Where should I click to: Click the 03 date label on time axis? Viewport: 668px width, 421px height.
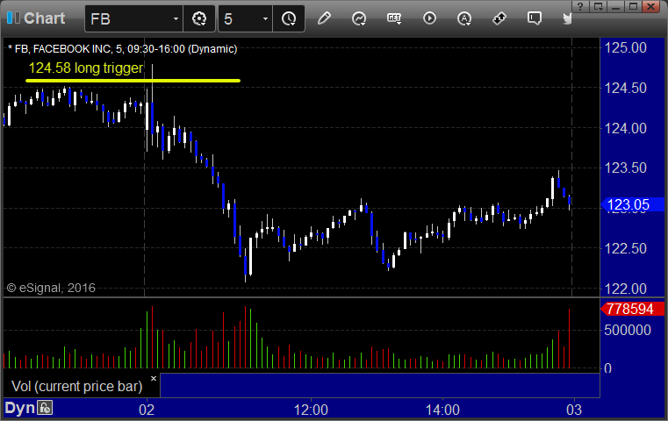[x=574, y=410]
